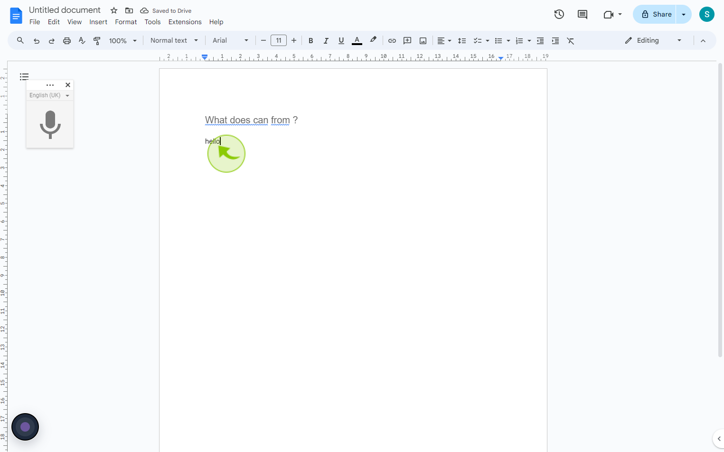
Task: Open the Normal text style dropdown
Action: click(x=174, y=41)
